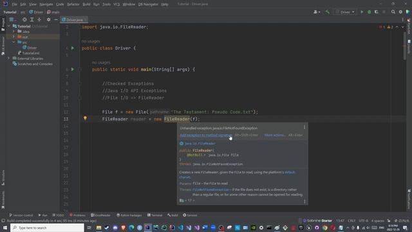Open the user account icon dropdown

pos(317,12)
